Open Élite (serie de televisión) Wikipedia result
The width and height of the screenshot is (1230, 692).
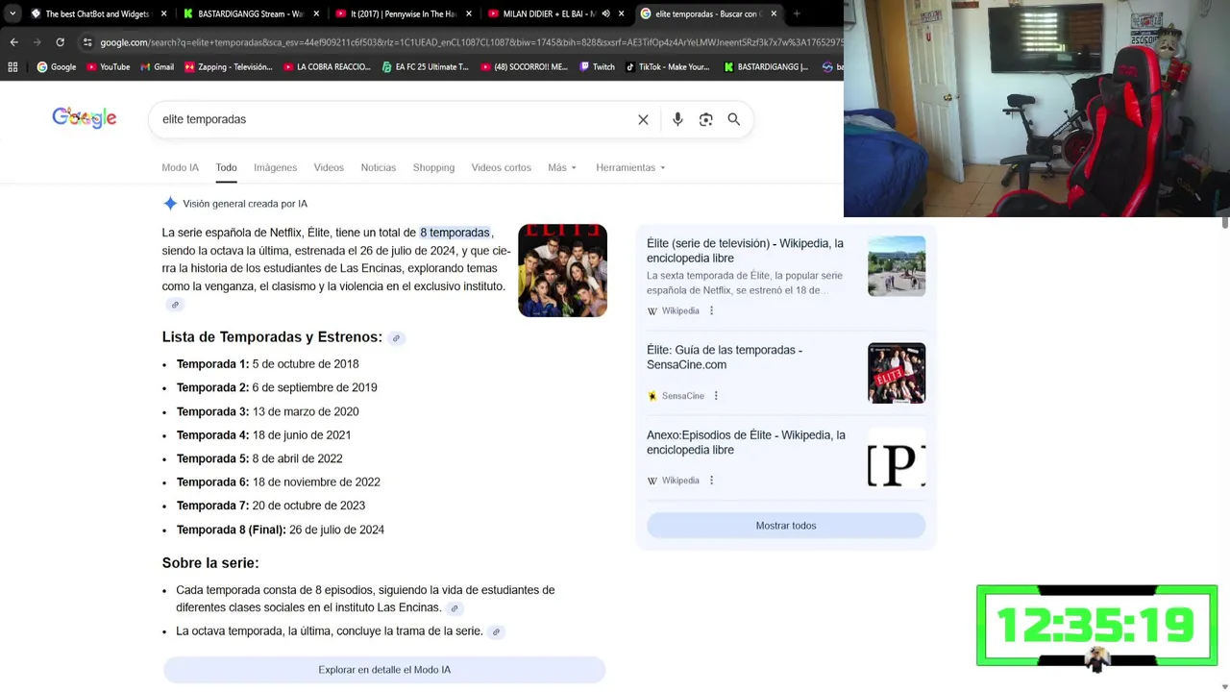(x=745, y=251)
